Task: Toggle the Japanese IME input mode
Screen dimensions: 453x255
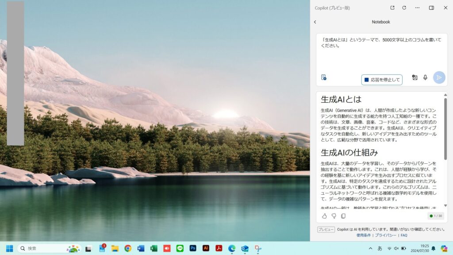Action: tap(380, 248)
